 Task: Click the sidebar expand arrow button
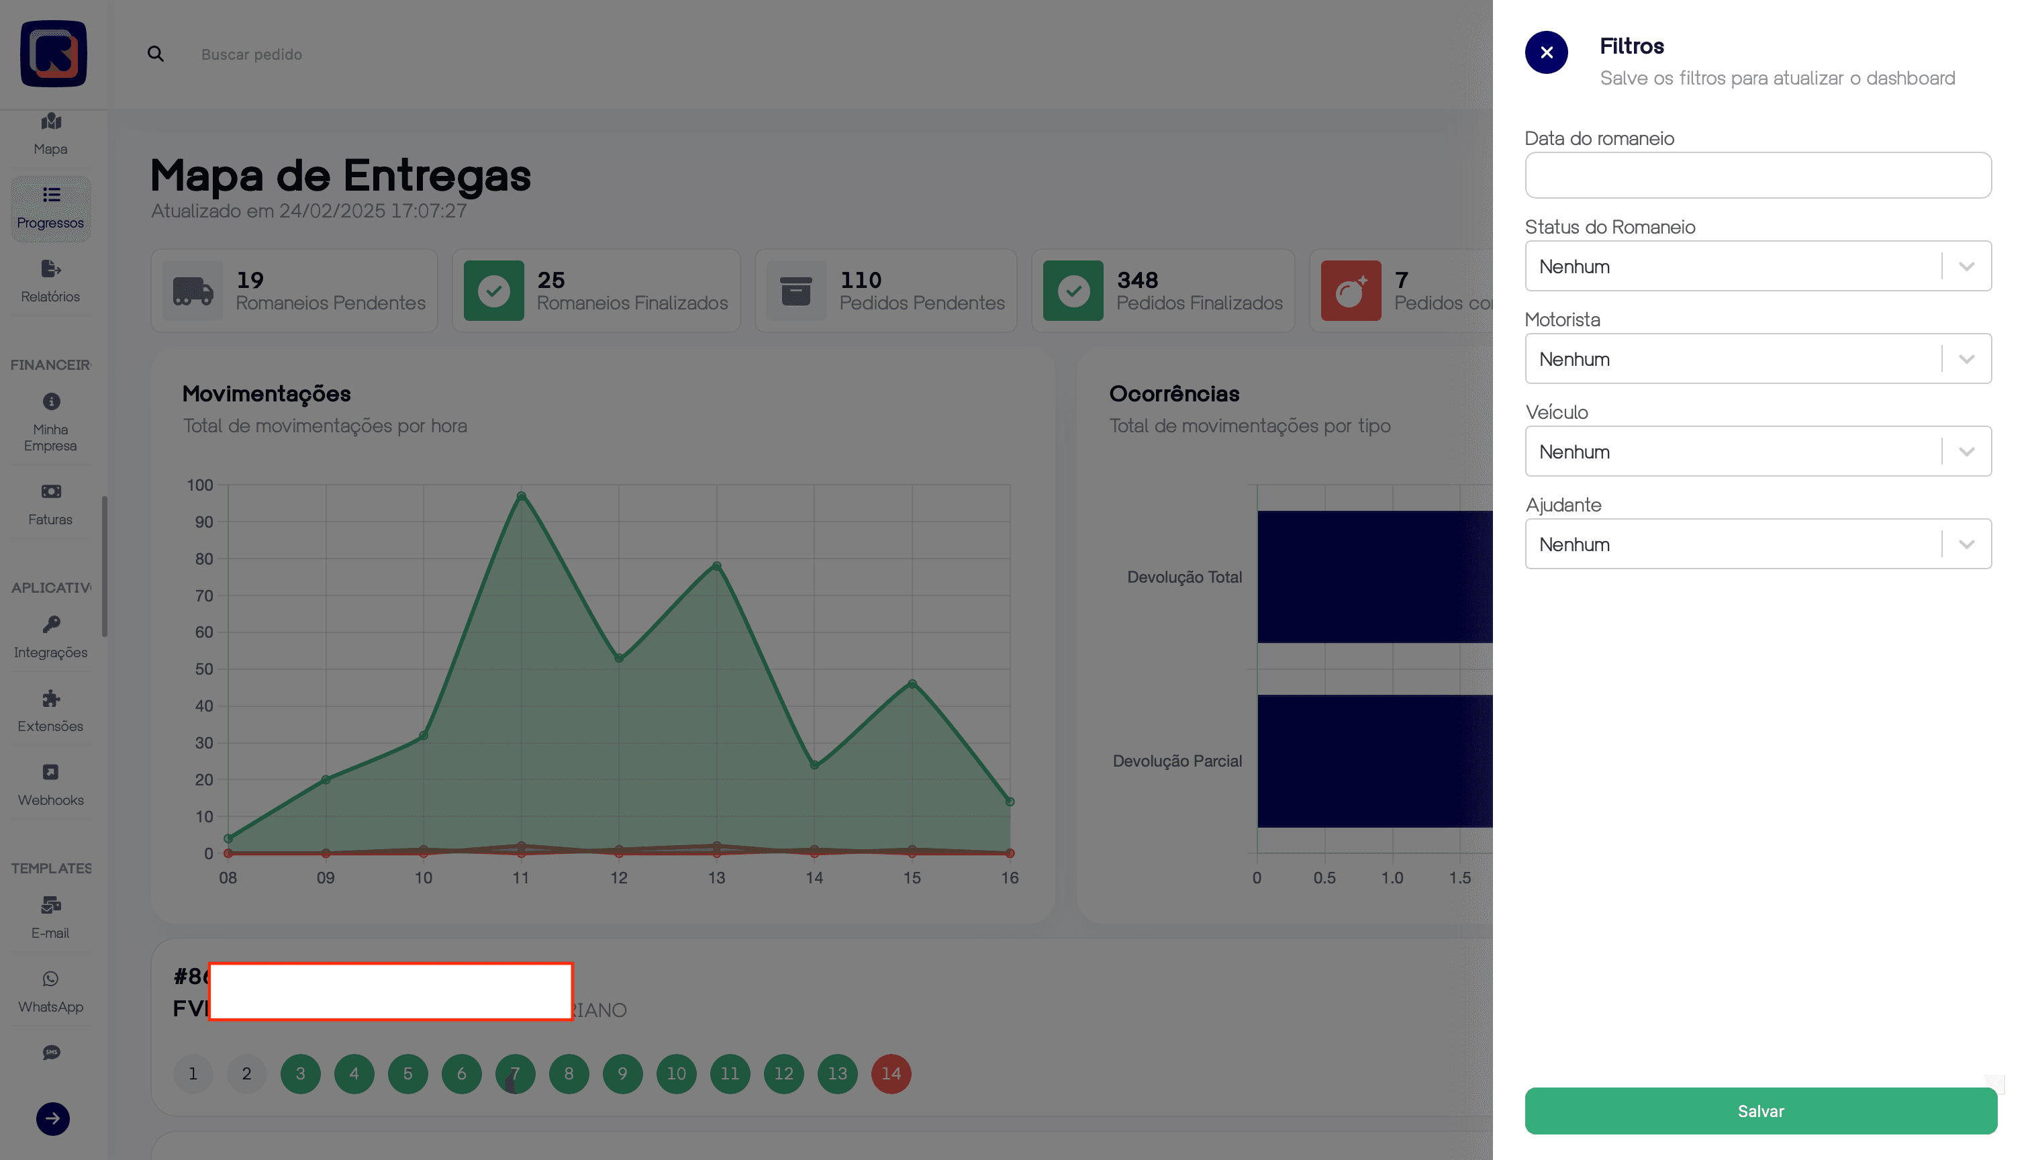(x=52, y=1118)
